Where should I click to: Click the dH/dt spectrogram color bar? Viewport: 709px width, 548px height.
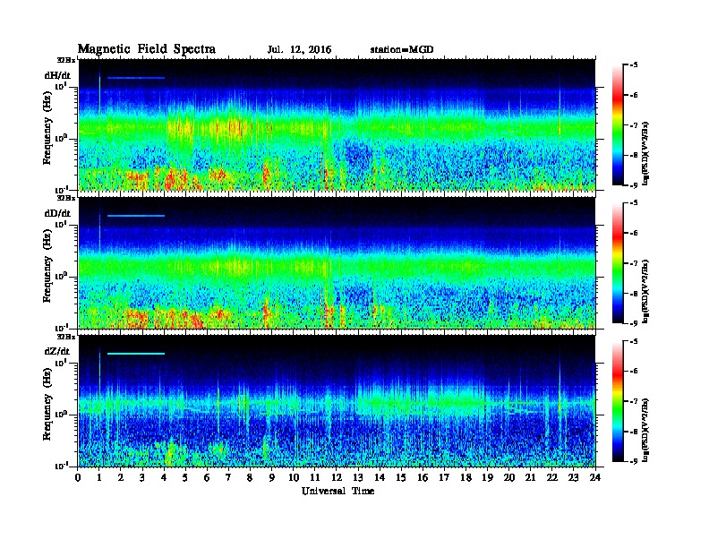click(x=618, y=124)
